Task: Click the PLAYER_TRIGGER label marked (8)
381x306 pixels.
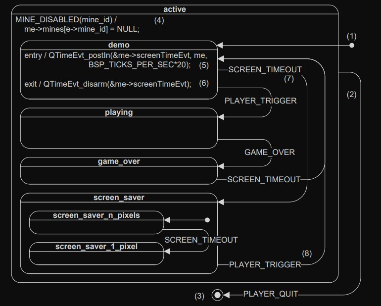Action: tap(265, 265)
